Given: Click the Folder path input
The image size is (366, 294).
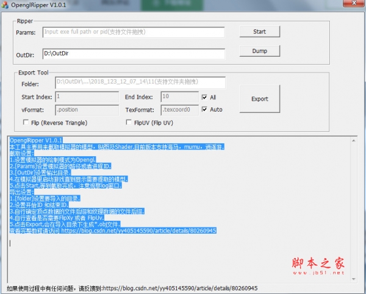Looking at the screenshot, I should [x=140, y=82].
